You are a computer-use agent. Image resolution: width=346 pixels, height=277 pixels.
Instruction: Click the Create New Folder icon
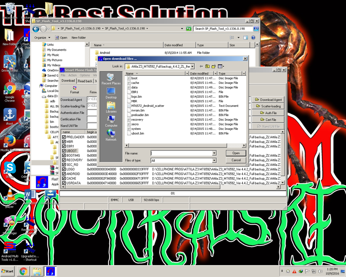click(x=213, y=67)
